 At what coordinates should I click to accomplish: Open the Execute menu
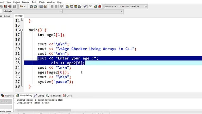tap(26, 2)
